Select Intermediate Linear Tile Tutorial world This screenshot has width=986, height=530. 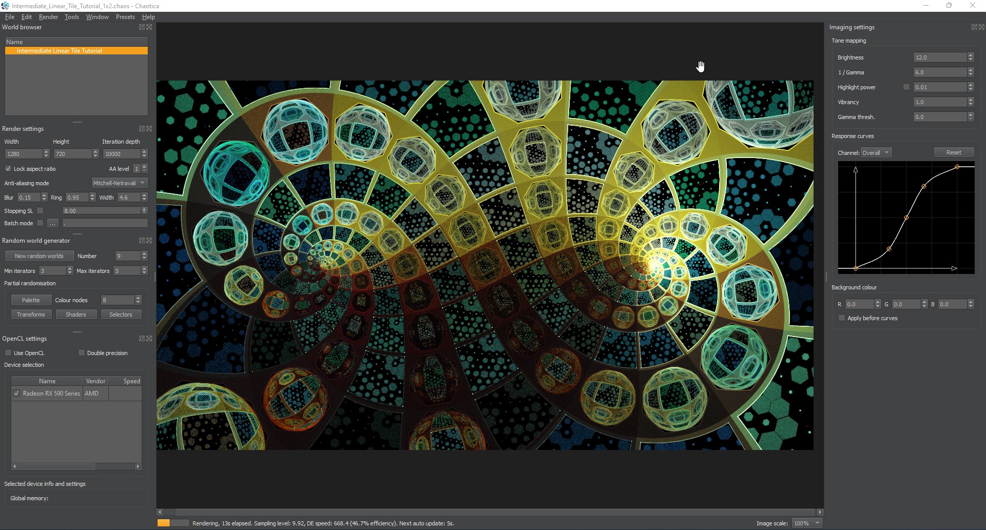[x=76, y=51]
